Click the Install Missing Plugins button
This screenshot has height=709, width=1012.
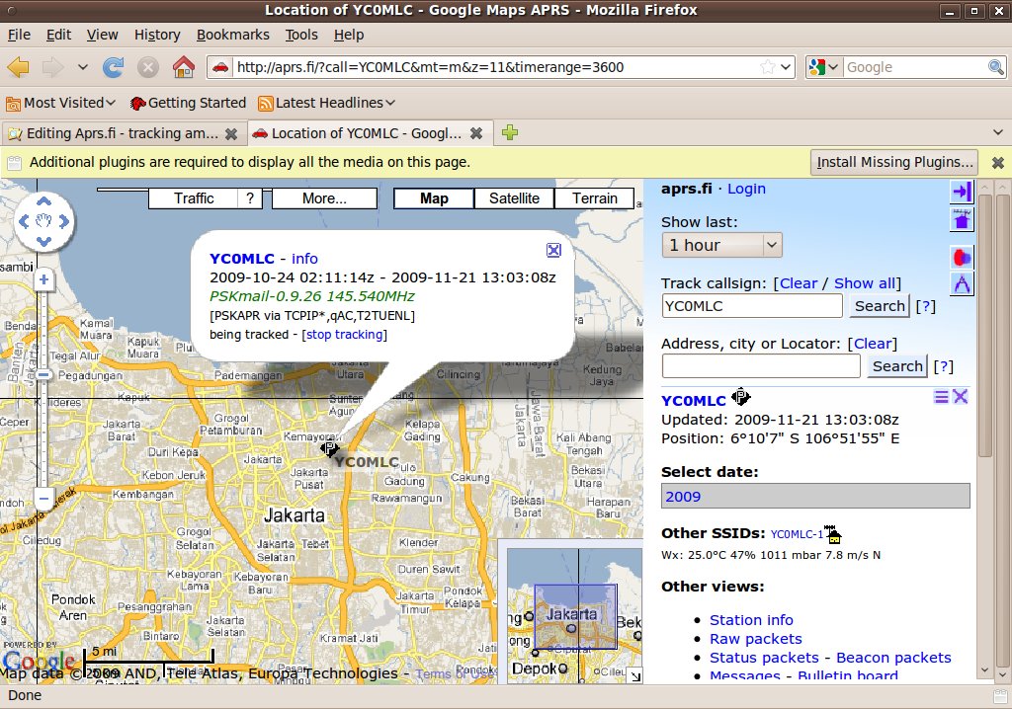coord(893,162)
